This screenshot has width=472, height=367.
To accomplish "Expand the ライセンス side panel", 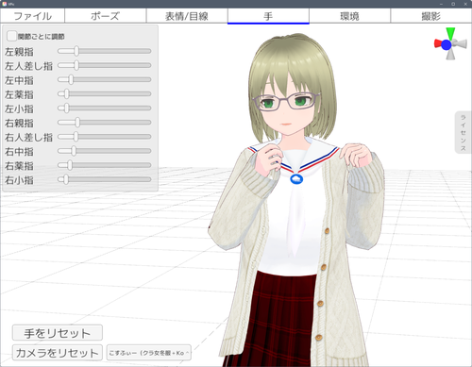I will pos(463,132).
